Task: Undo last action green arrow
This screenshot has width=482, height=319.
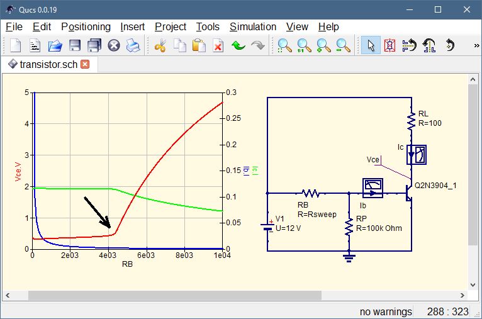Action: click(x=238, y=46)
